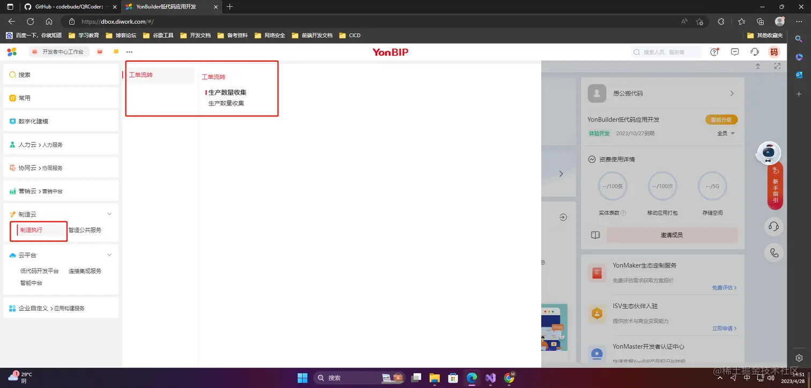Click the upload arrow icon above right panel
This screenshot has height=388, width=811.
click(758, 66)
